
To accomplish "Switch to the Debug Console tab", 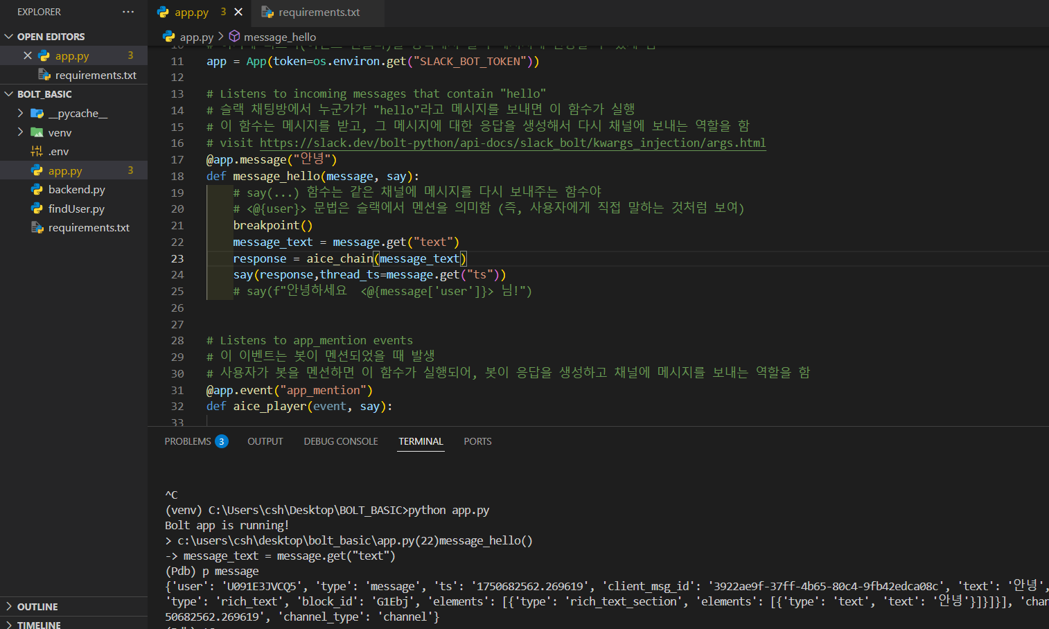I will click(341, 441).
